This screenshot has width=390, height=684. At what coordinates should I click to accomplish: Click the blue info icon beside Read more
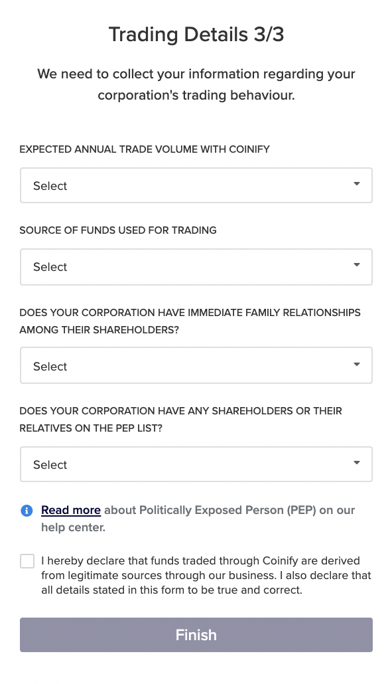point(27,511)
